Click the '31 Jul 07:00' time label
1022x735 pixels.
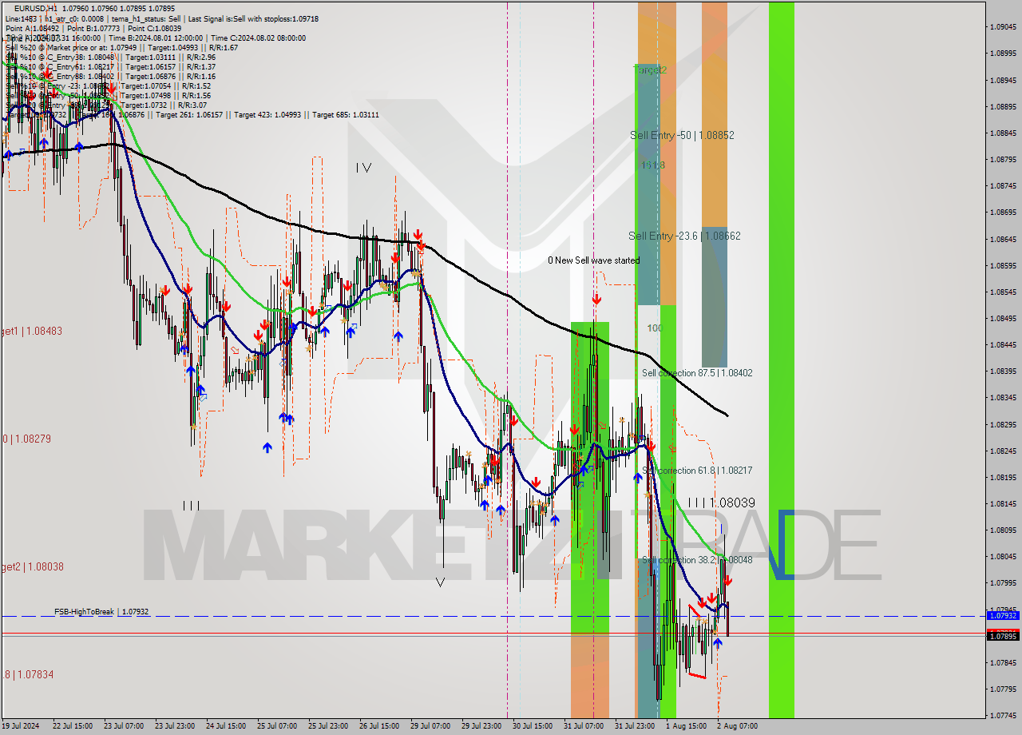[x=584, y=726]
